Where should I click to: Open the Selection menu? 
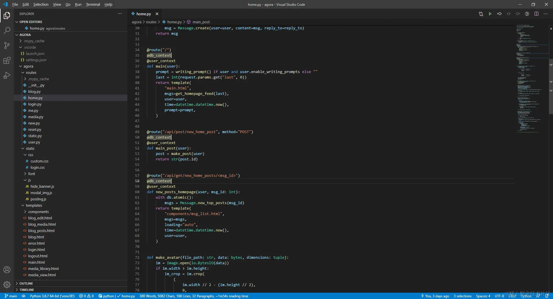[x=41, y=4]
